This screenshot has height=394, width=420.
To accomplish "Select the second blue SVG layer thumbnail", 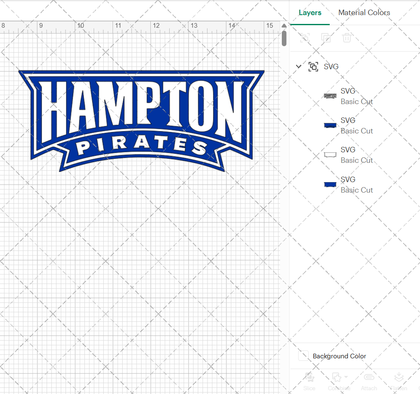I will 330,125.
